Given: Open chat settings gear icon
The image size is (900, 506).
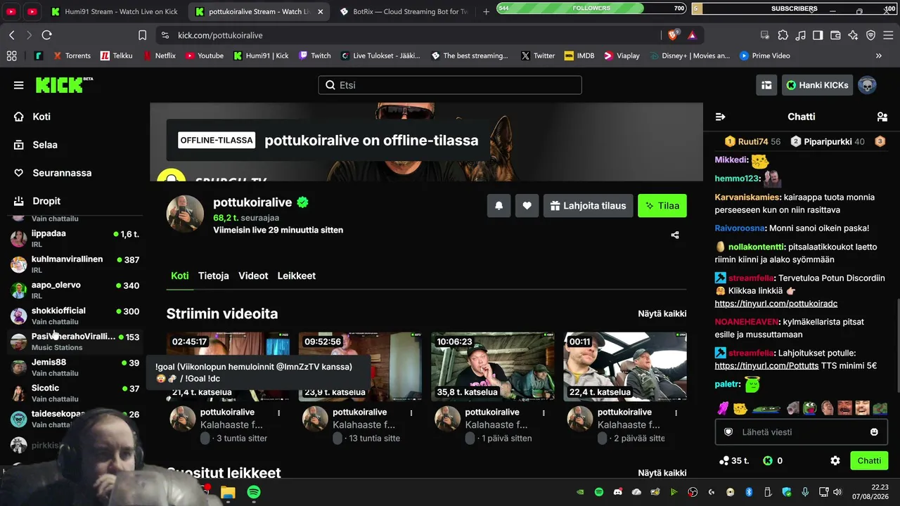Looking at the screenshot, I should click(x=835, y=461).
